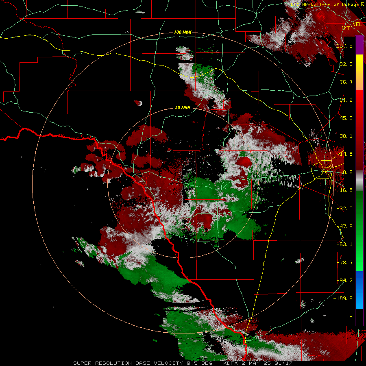Click the Super-Resolution Base Velocity caption text
This screenshot has height=366, width=366.
coord(183,363)
